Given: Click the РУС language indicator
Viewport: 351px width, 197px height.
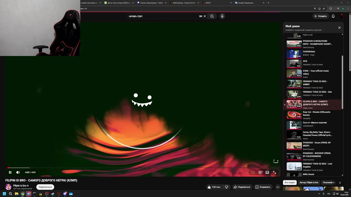Looking at the screenshot, I should click(x=329, y=194).
